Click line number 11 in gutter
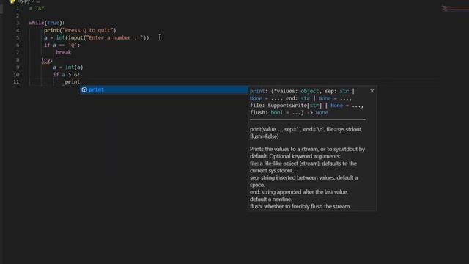The height and width of the screenshot is (264, 469). pos(16,81)
